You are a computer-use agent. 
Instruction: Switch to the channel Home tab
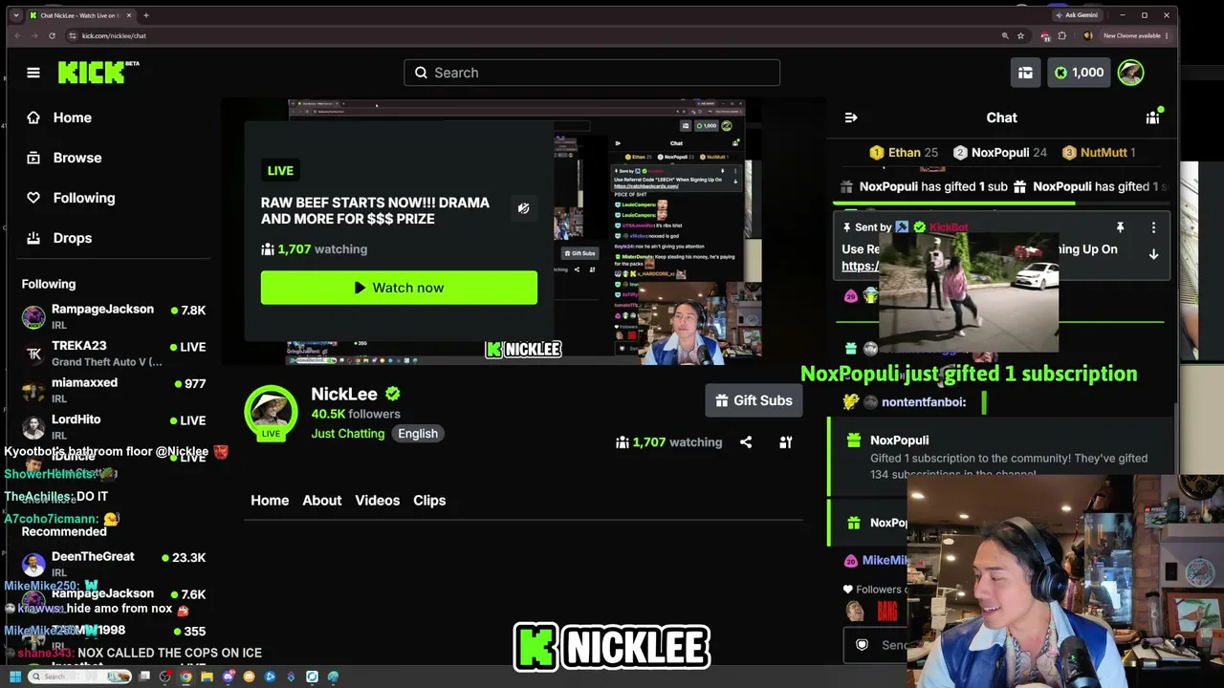tap(270, 501)
